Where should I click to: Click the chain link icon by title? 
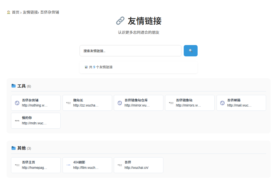[x=120, y=21]
